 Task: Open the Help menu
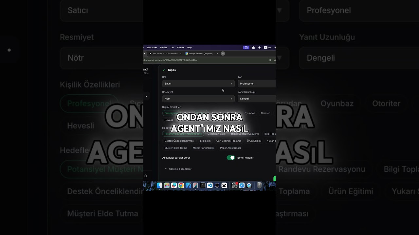point(189,47)
